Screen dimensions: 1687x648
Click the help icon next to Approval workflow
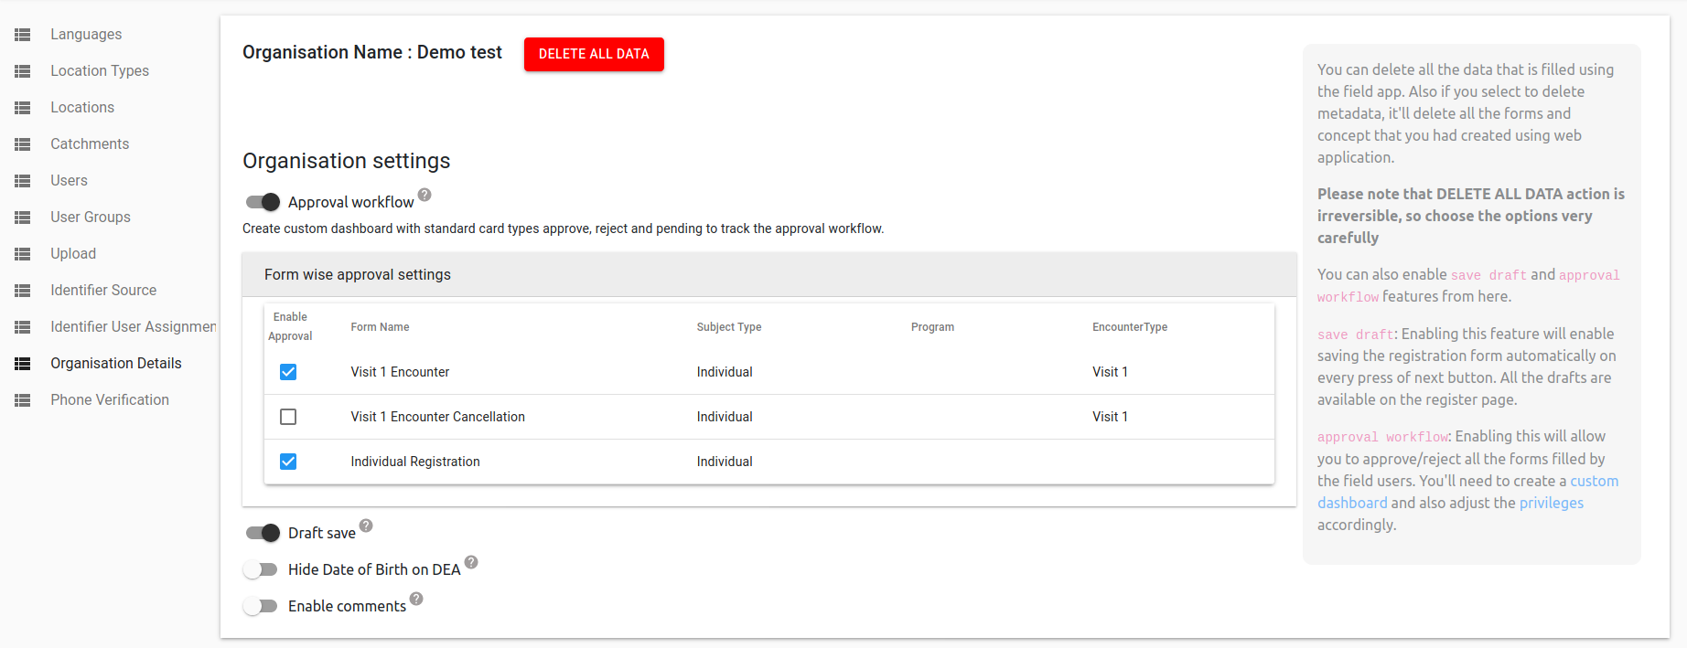tap(424, 195)
